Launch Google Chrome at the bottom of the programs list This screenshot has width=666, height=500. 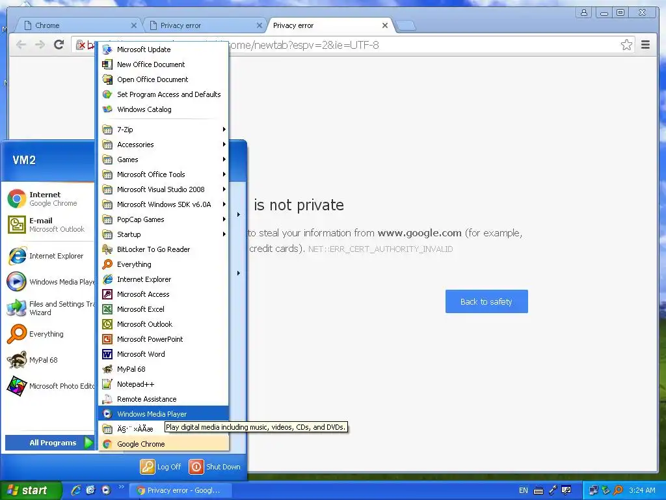click(x=163, y=444)
